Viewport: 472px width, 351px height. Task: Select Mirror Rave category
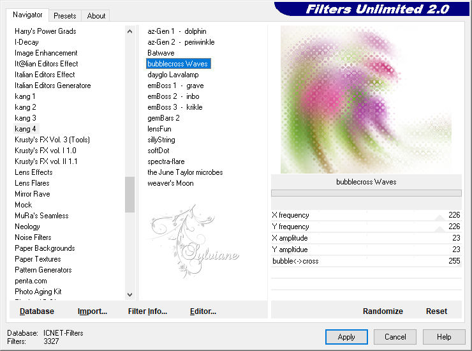32,194
